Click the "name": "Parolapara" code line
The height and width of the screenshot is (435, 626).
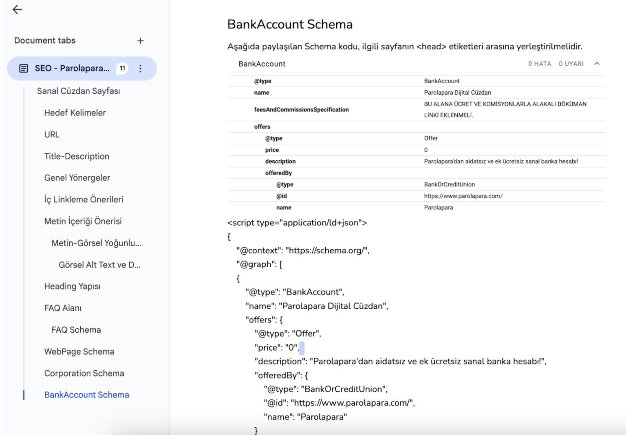tap(305, 417)
